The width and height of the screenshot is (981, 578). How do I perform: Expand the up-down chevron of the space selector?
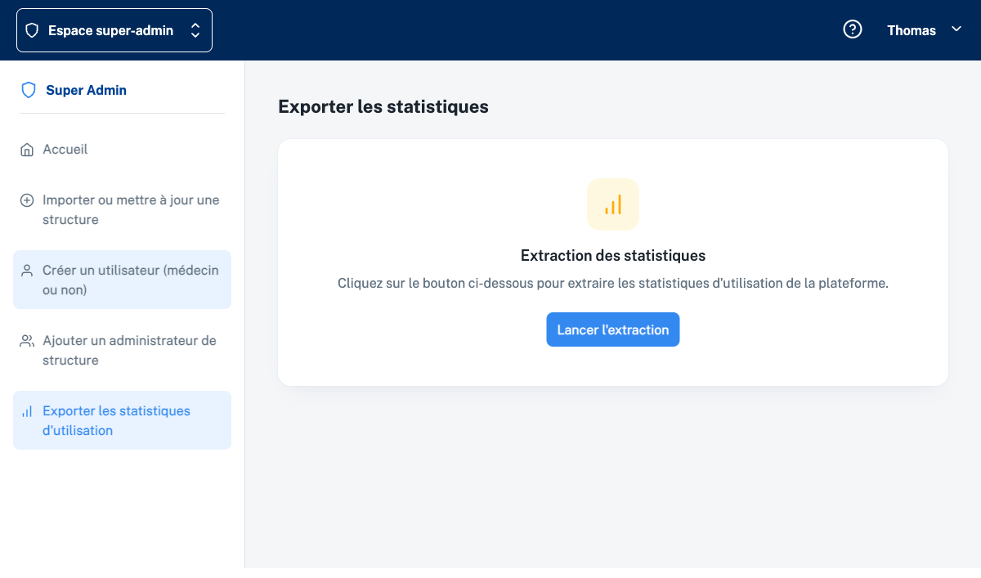click(195, 30)
